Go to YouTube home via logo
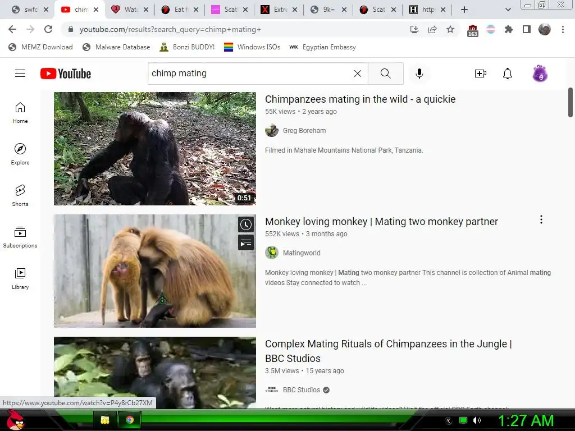575x431 pixels. pyautogui.click(x=66, y=74)
